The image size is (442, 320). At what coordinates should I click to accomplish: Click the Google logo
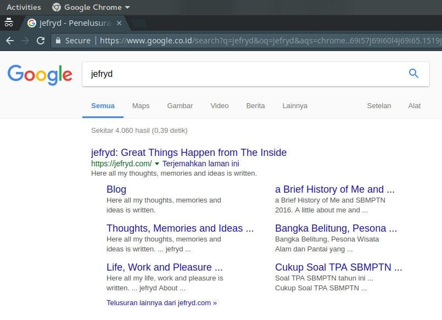(x=40, y=75)
